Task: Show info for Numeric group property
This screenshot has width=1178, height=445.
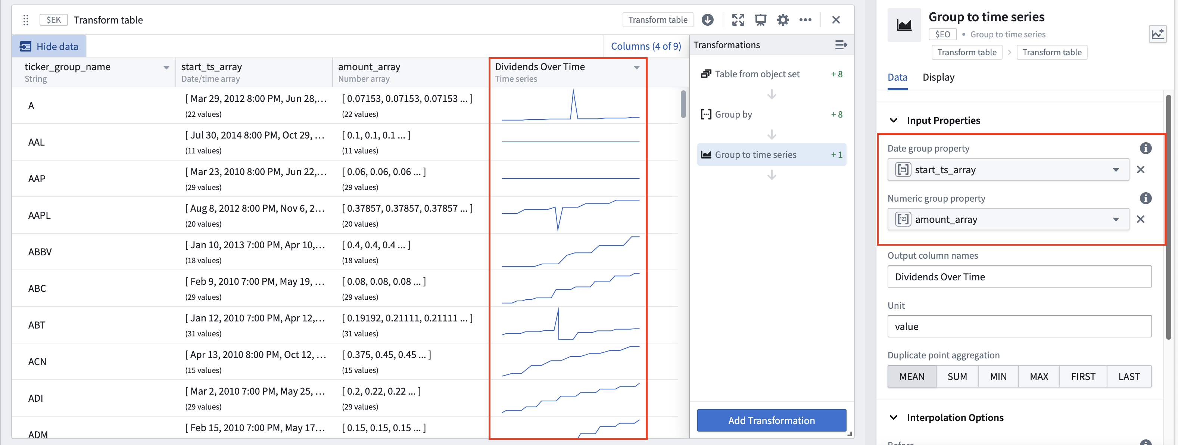Action: pyautogui.click(x=1145, y=198)
